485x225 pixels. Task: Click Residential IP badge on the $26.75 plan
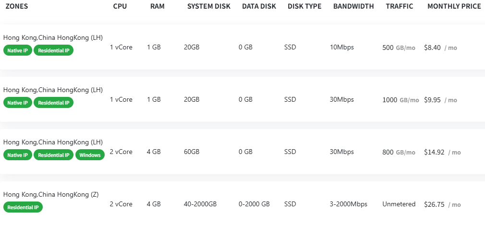pyautogui.click(x=23, y=207)
